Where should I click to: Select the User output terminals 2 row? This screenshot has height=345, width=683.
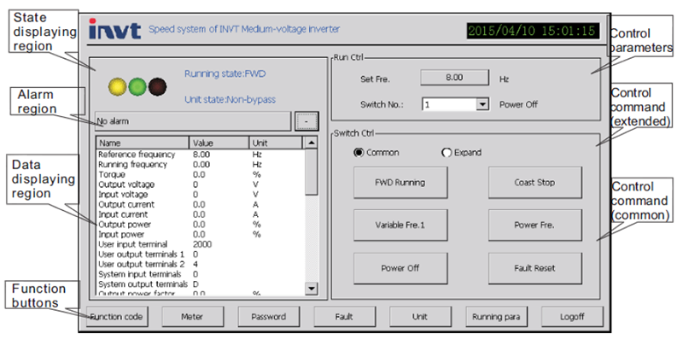click(201, 265)
